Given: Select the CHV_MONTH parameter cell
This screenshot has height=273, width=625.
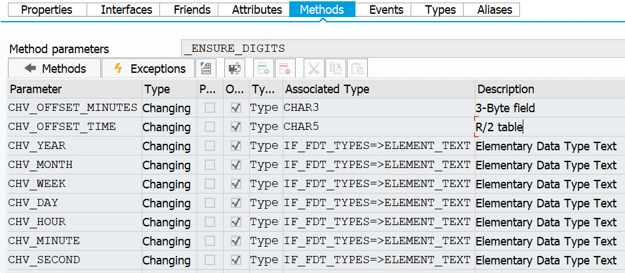Looking at the screenshot, I should 74,165.
